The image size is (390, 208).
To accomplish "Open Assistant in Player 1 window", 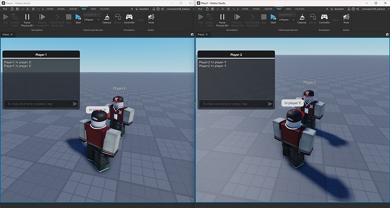I will [142, 9].
